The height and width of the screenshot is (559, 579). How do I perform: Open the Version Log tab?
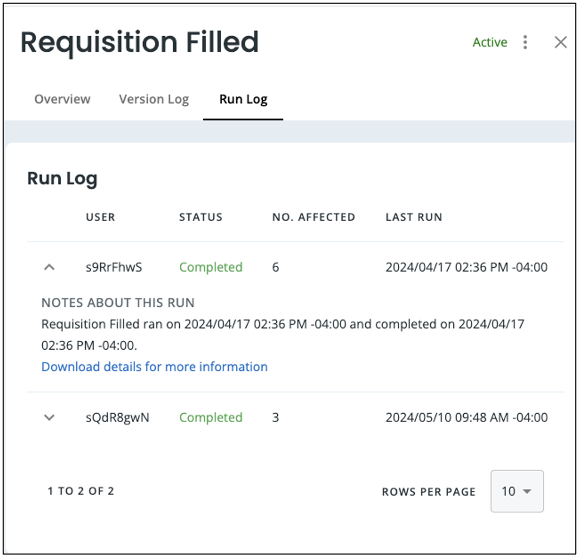[x=154, y=99]
